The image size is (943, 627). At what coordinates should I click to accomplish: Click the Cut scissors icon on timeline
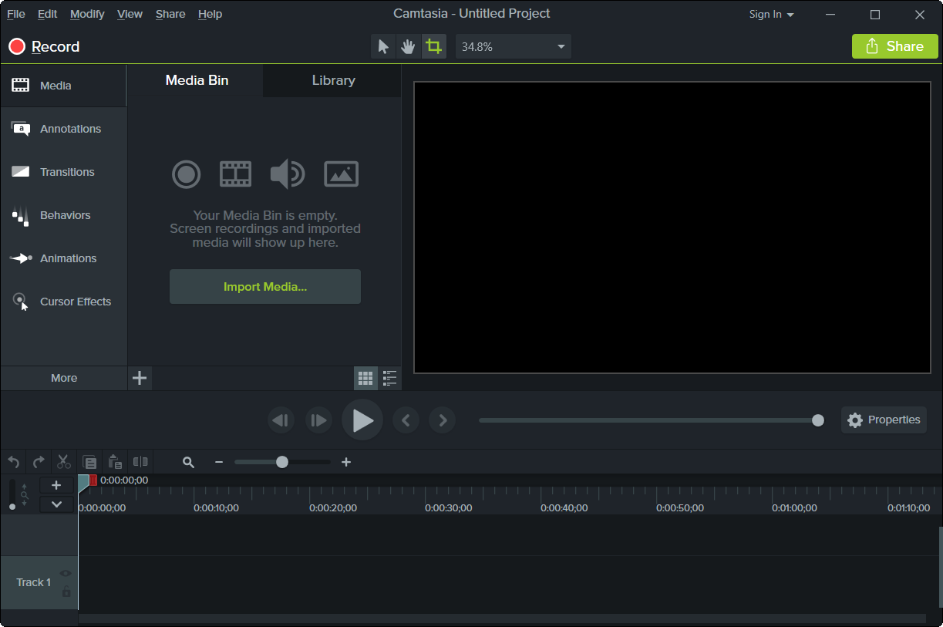(64, 462)
